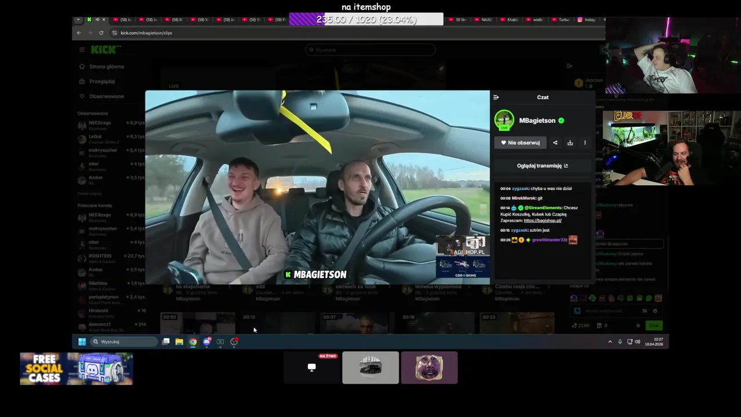Click the 'Nie obserwuj' unfollow button

click(x=520, y=142)
